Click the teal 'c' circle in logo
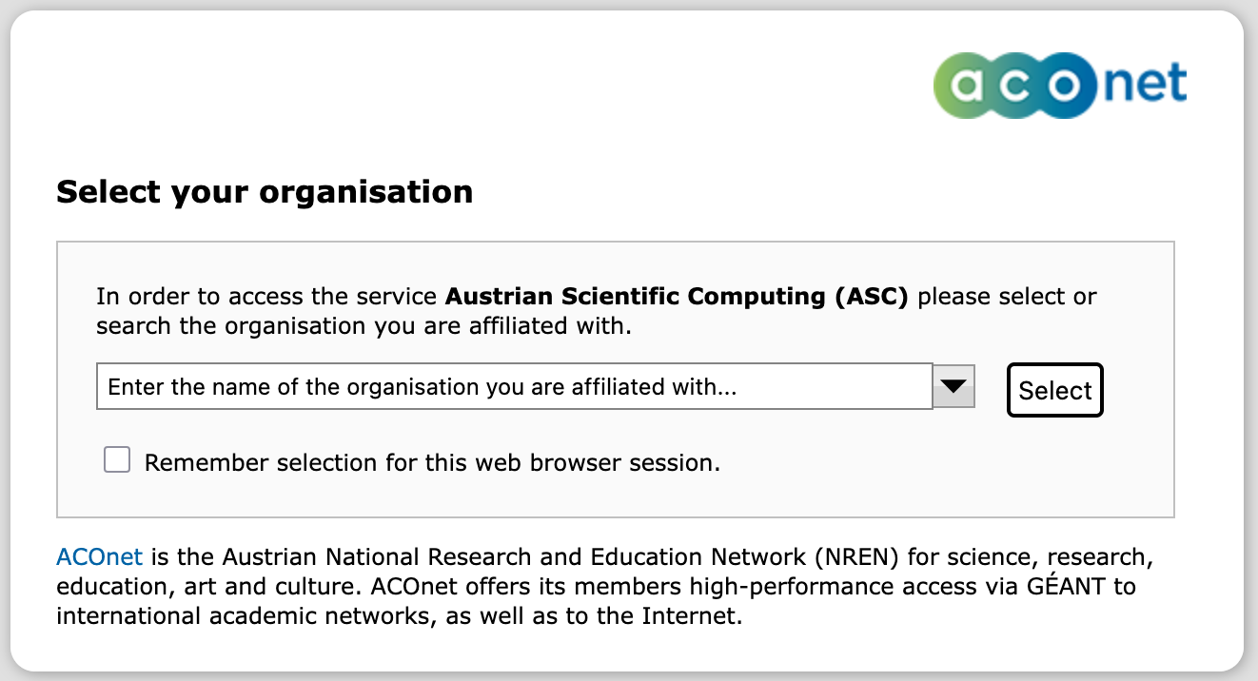Viewport: 1258px width, 681px height. pyautogui.click(x=1015, y=86)
